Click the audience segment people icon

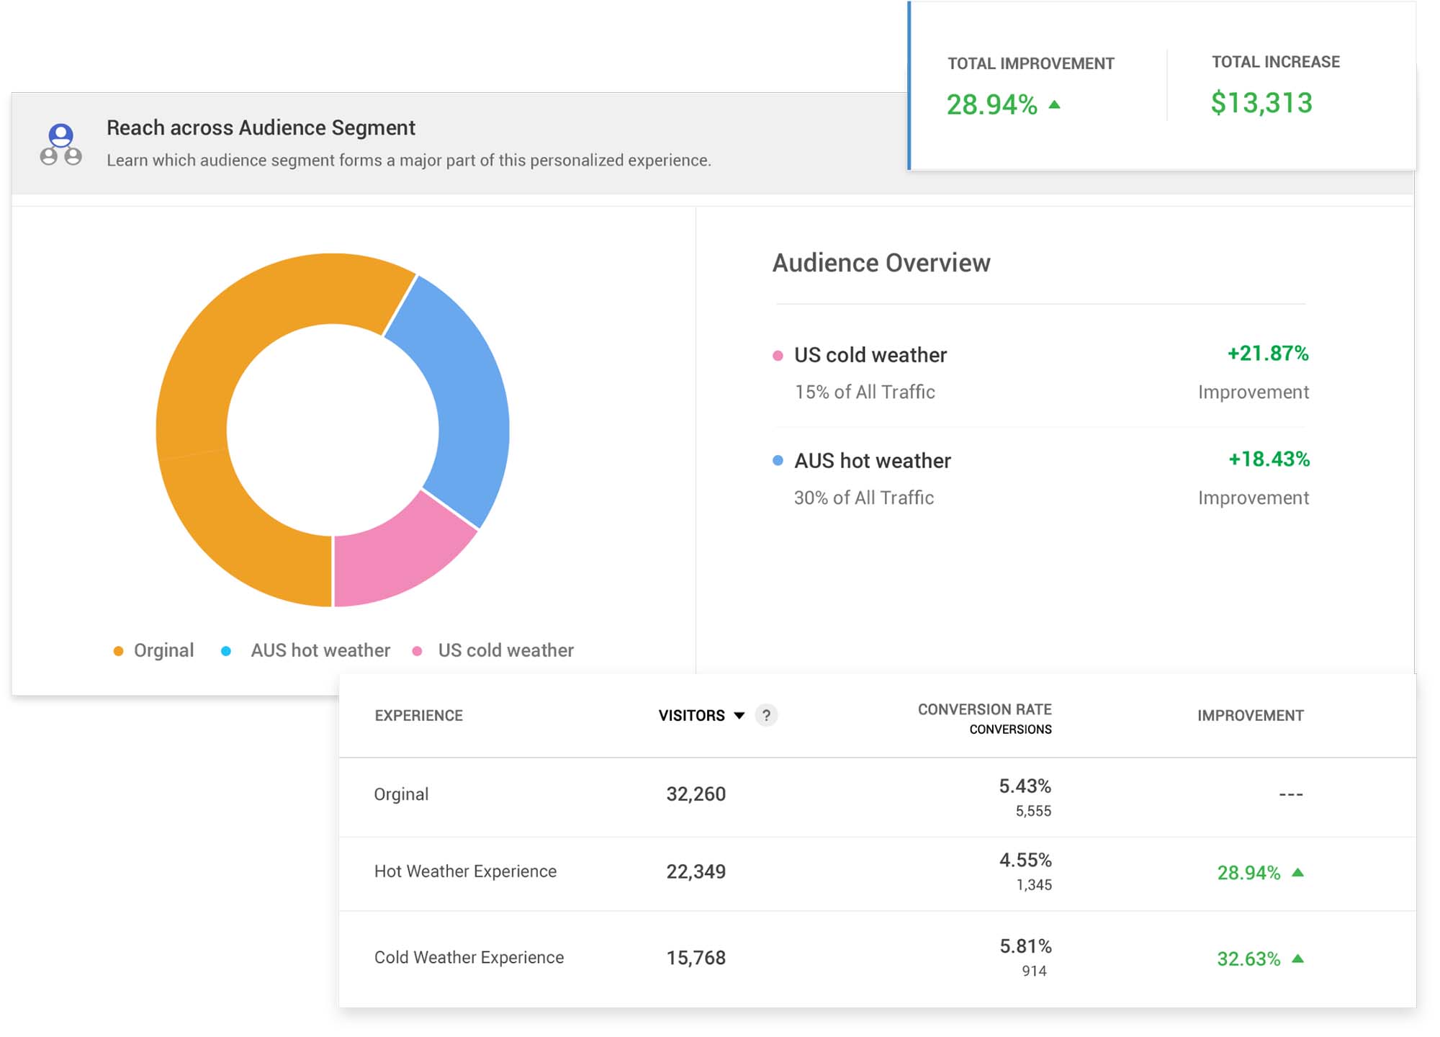coord(60,144)
